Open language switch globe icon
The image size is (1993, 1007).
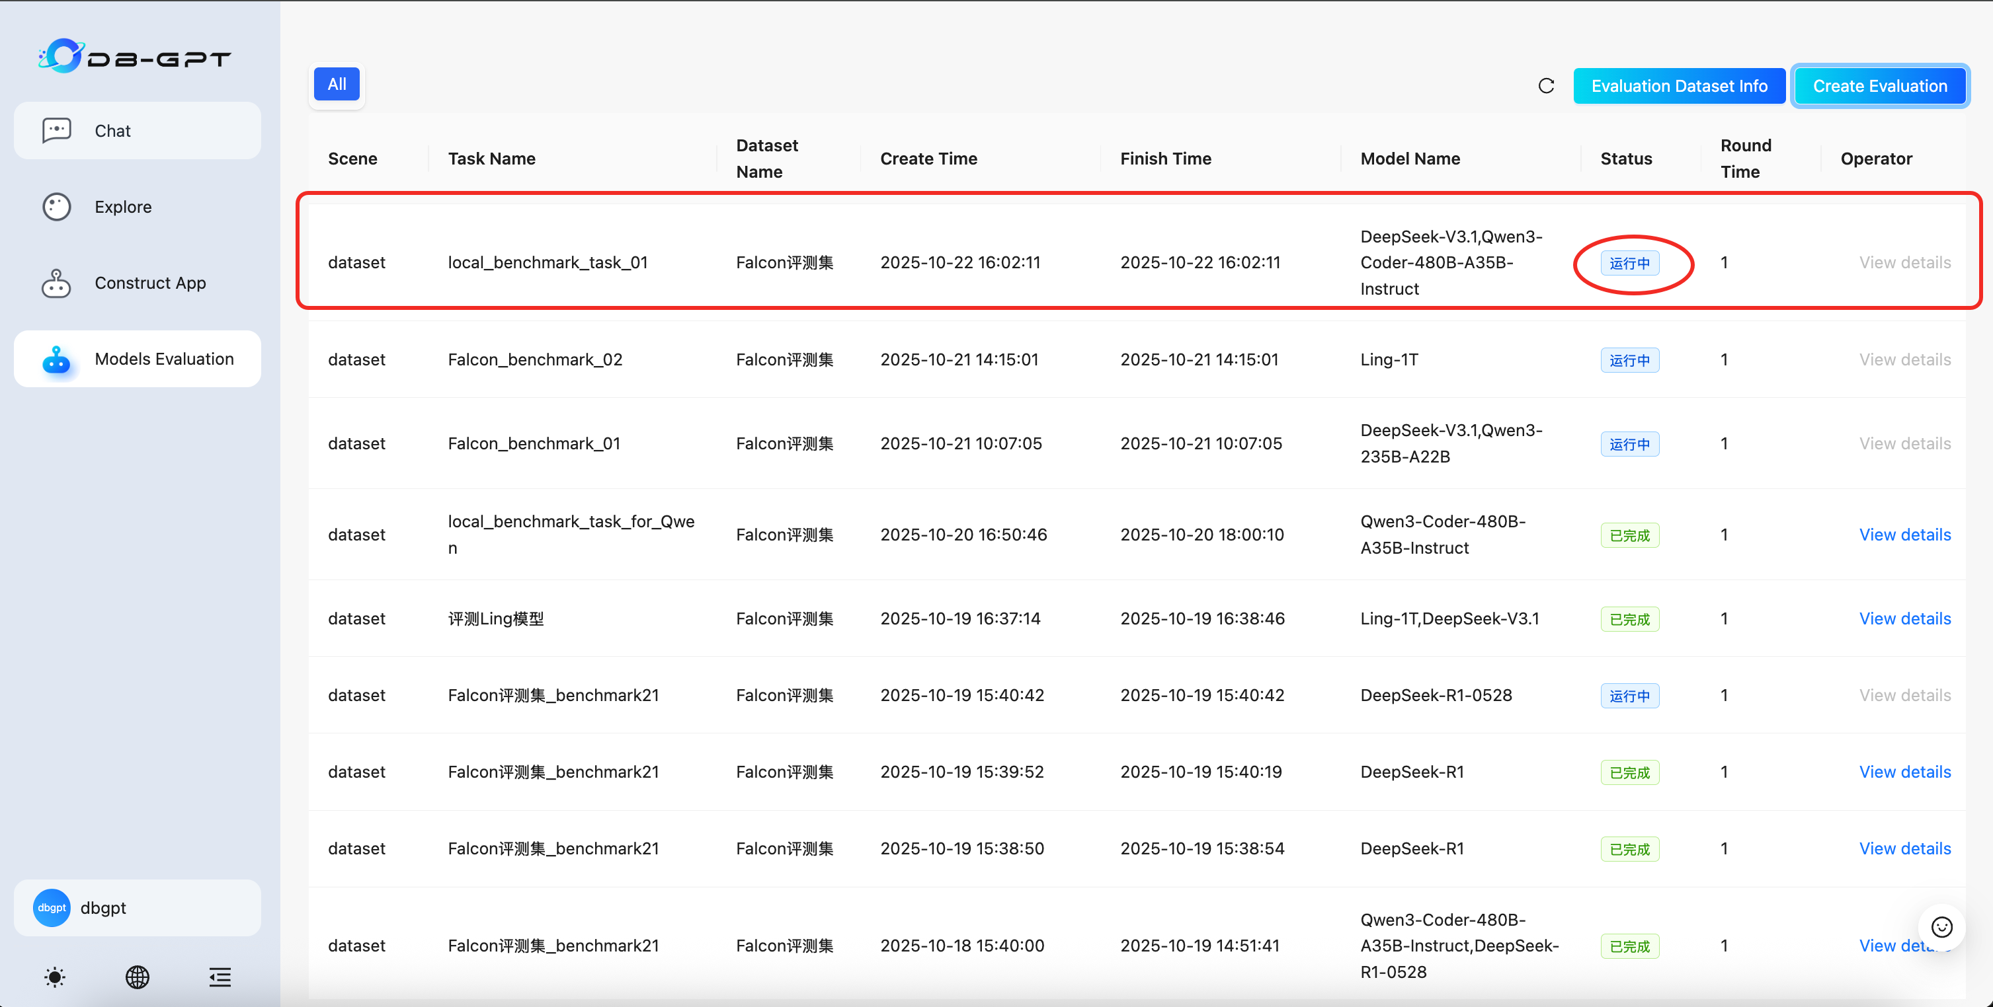click(138, 977)
